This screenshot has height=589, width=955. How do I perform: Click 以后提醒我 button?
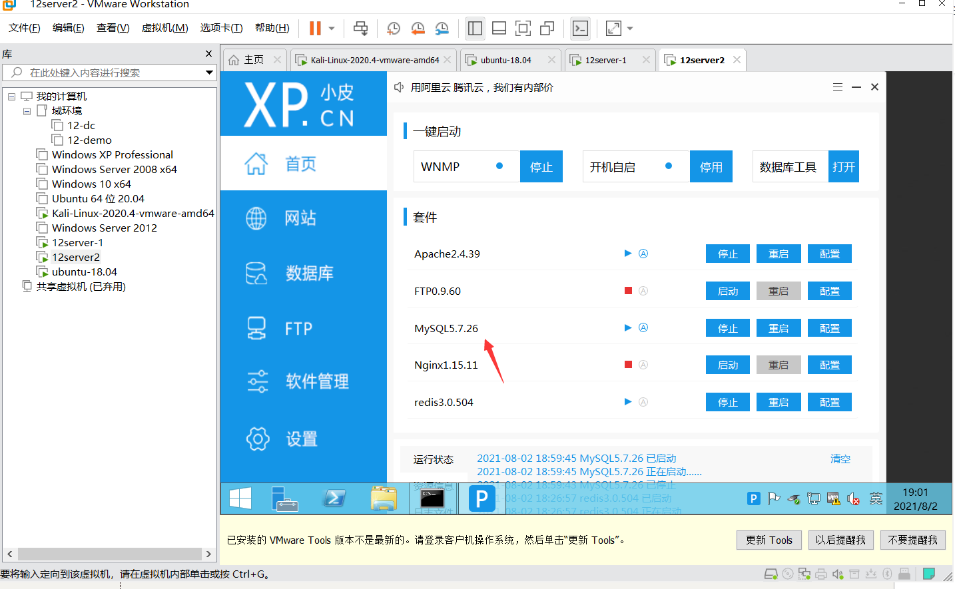pyautogui.click(x=840, y=540)
